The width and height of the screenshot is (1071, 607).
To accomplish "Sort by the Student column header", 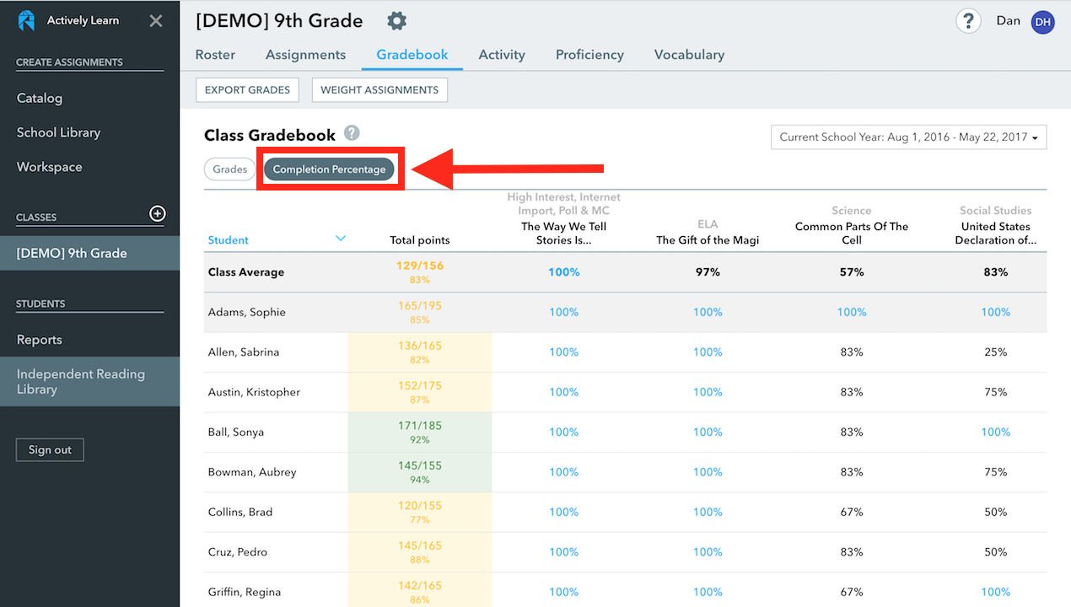I will click(x=228, y=240).
